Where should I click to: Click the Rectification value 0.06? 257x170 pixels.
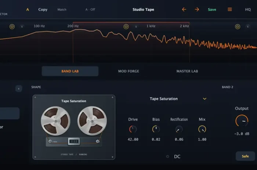tap(179, 140)
